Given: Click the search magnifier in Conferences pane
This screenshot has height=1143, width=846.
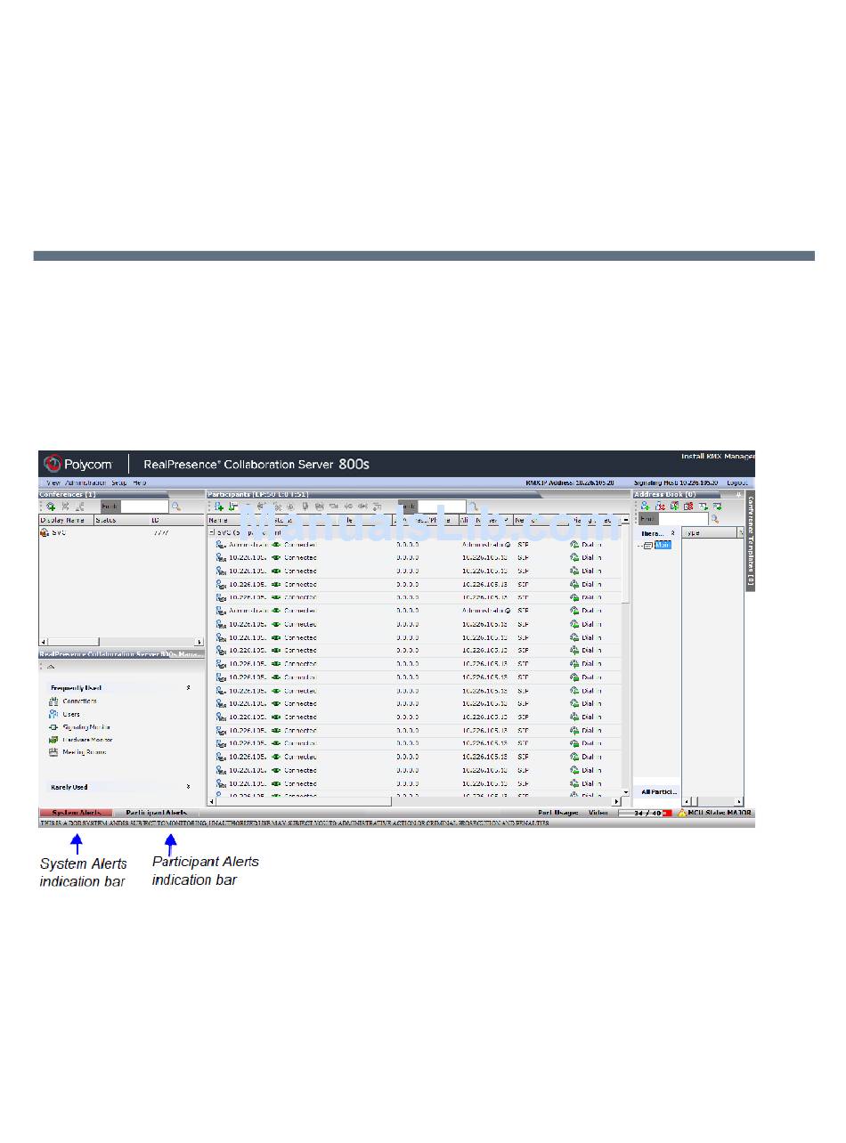Looking at the screenshot, I should [x=176, y=507].
